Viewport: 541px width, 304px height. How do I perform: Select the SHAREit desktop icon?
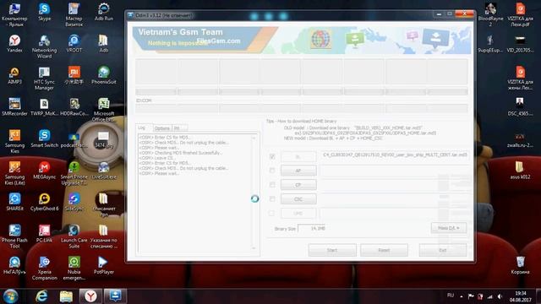pos(14,203)
